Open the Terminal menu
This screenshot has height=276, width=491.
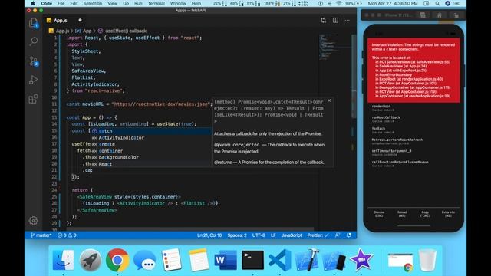157,3
